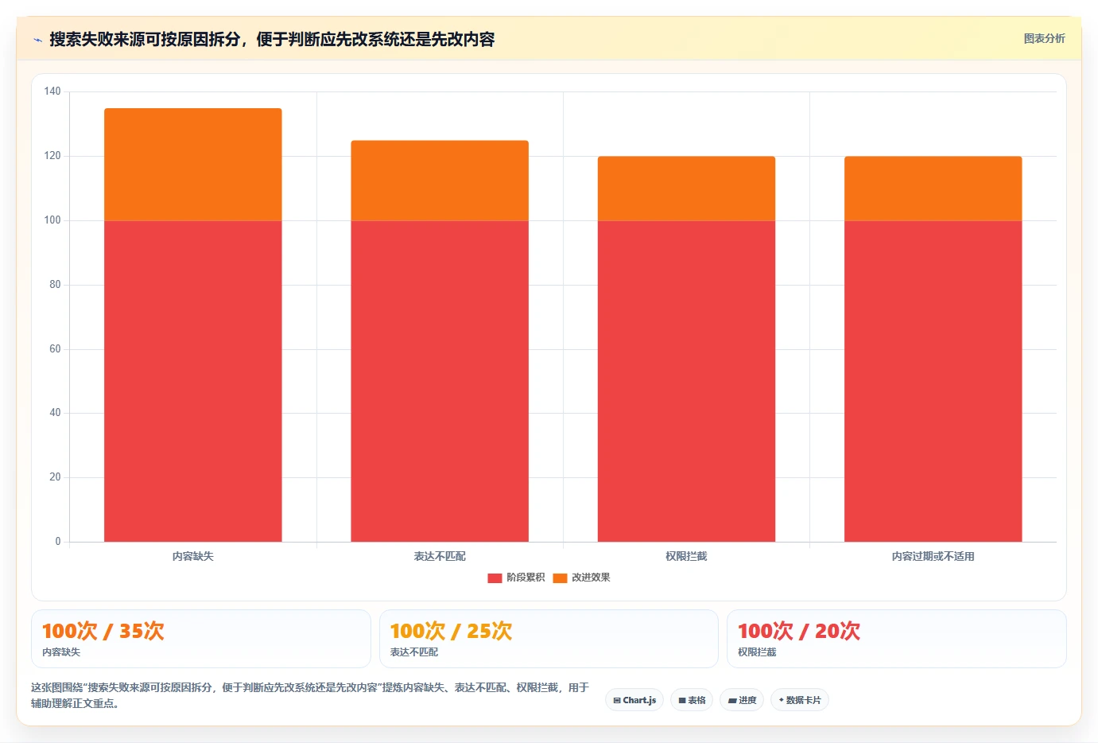Click the chart title heading text
The width and height of the screenshot is (1098, 743).
tap(272, 39)
